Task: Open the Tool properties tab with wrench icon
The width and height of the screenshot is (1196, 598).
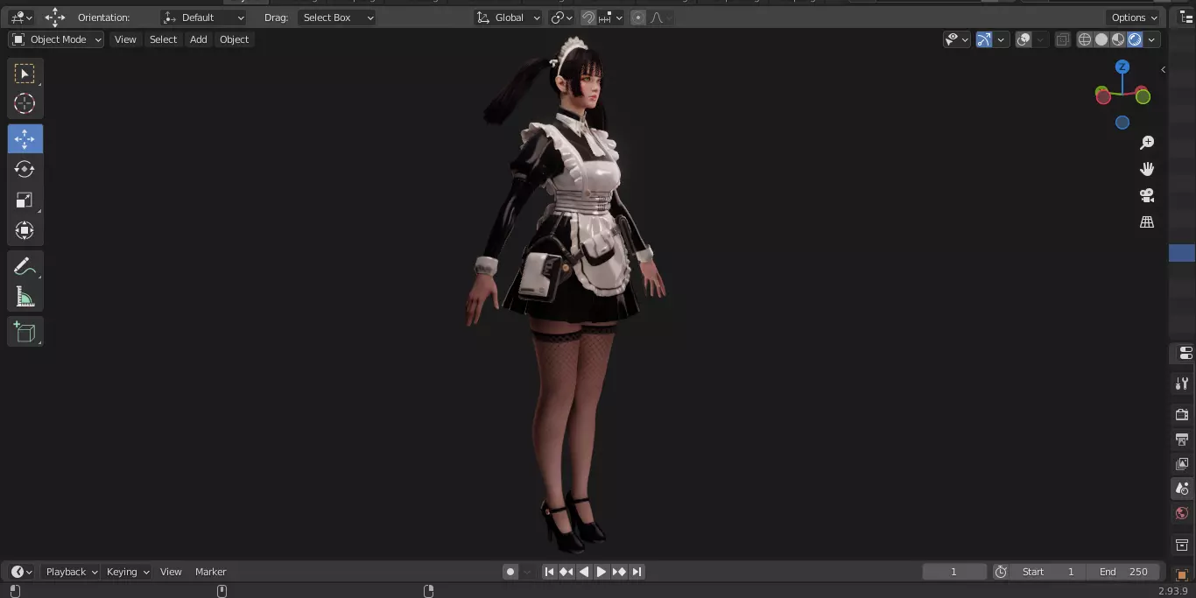Action: (1182, 383)
